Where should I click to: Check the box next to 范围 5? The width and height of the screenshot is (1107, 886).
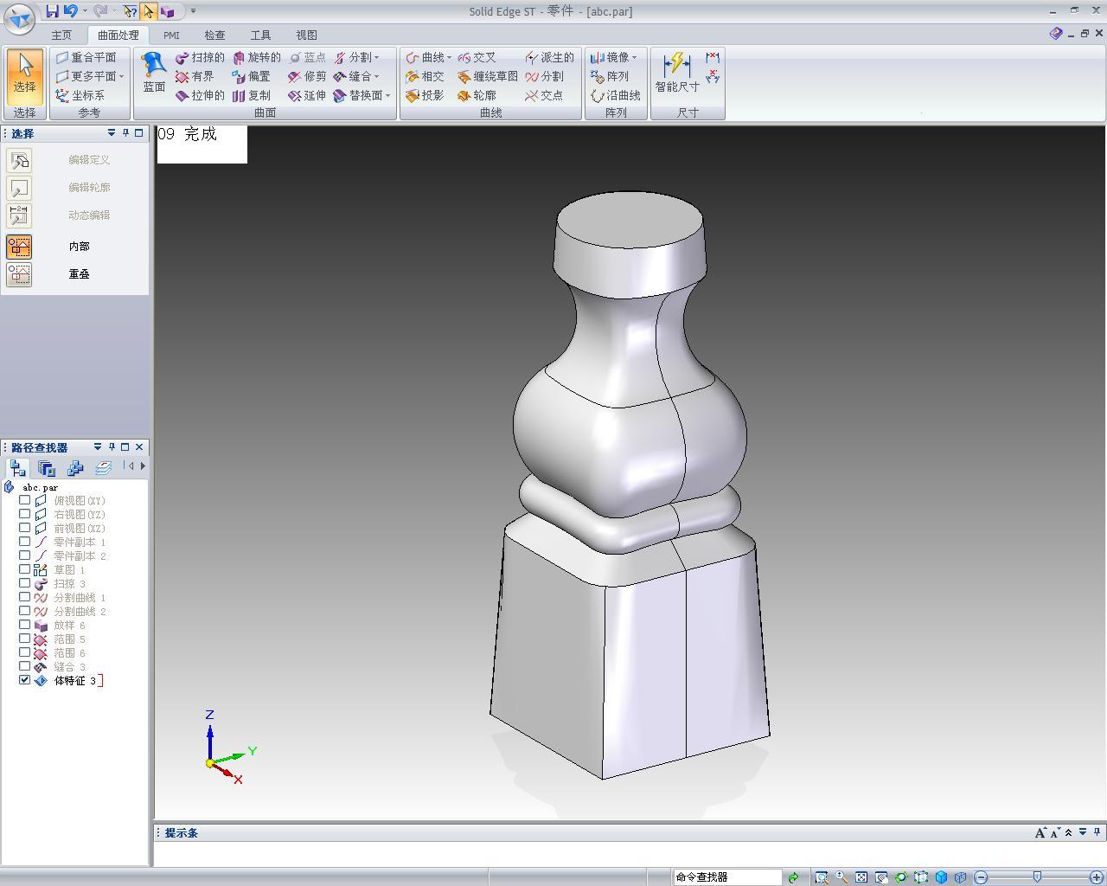click(x=25, y=639)
